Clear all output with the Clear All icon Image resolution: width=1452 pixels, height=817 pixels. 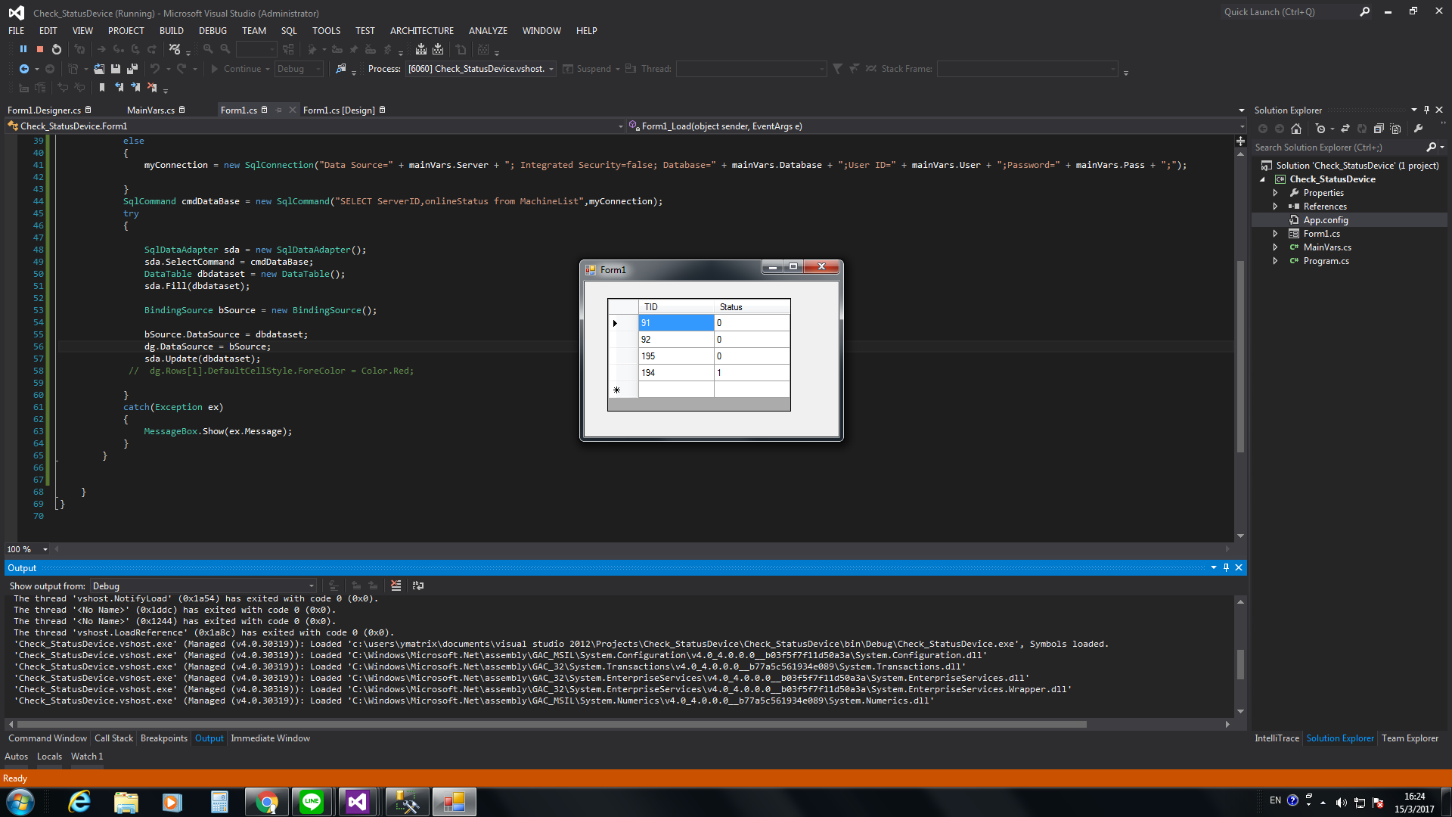coord(396,586)
